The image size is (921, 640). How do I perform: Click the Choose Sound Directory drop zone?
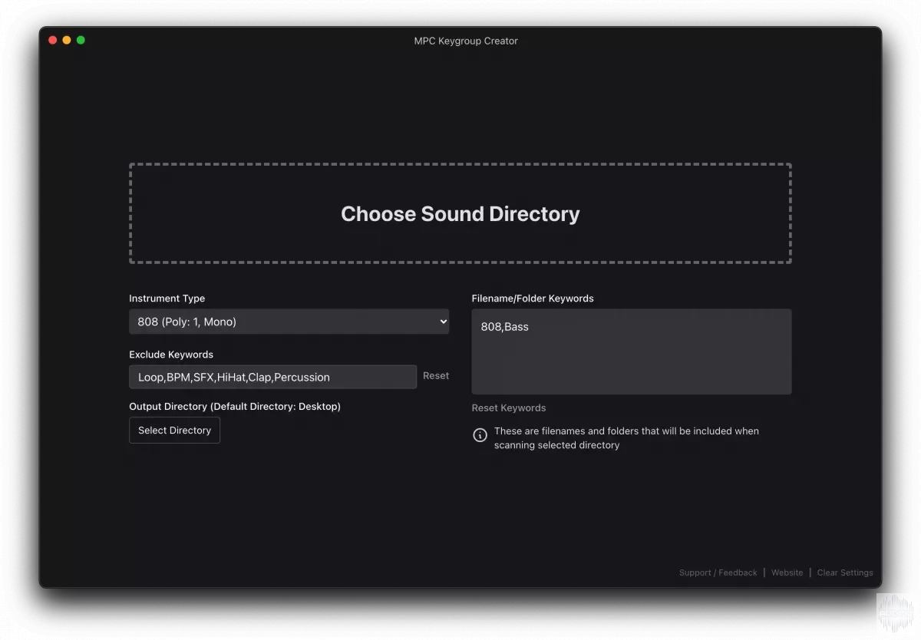pos(460,213)
